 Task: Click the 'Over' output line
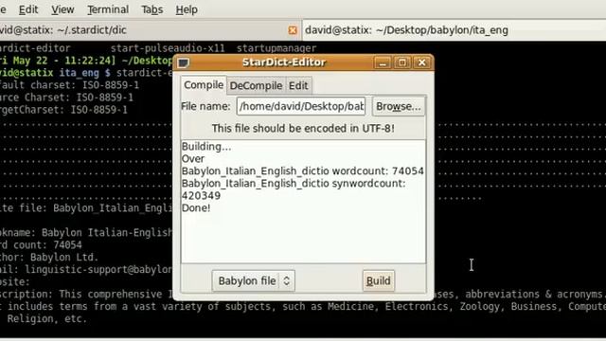click(193, 159)
